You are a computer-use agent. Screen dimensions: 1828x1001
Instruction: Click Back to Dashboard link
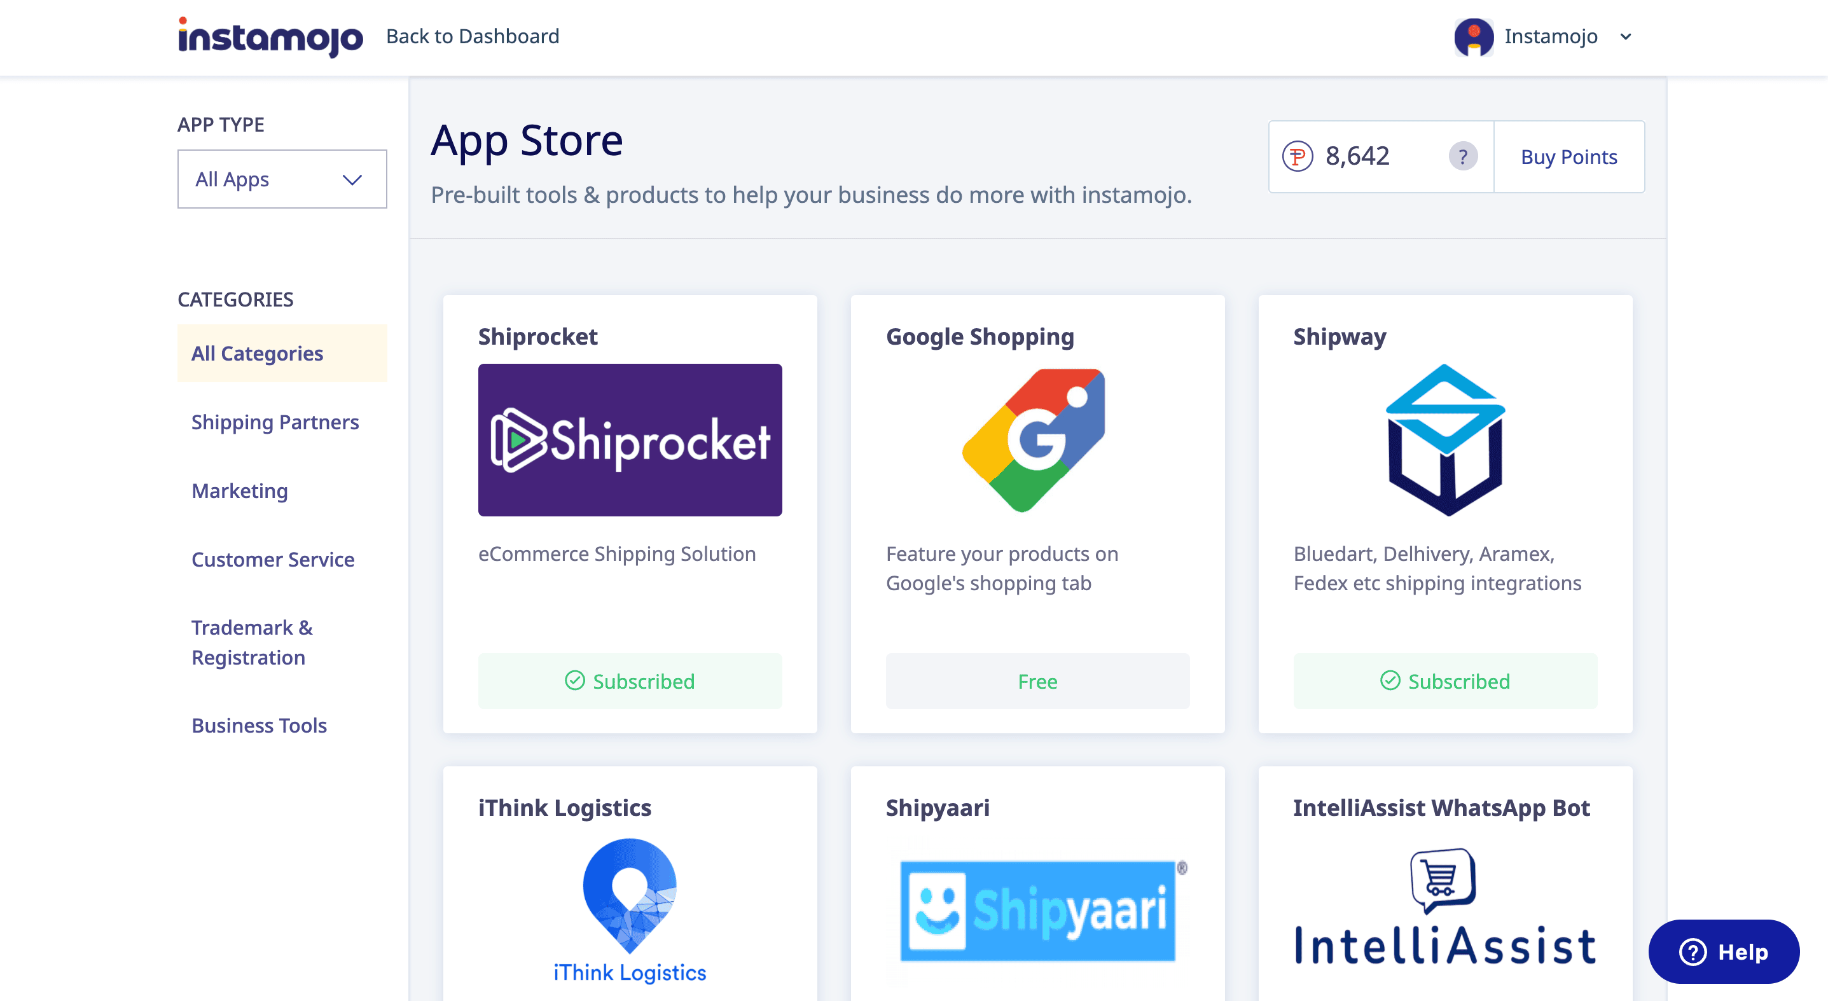tap(472, 36)
